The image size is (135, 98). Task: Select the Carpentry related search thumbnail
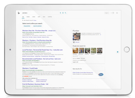87,50
